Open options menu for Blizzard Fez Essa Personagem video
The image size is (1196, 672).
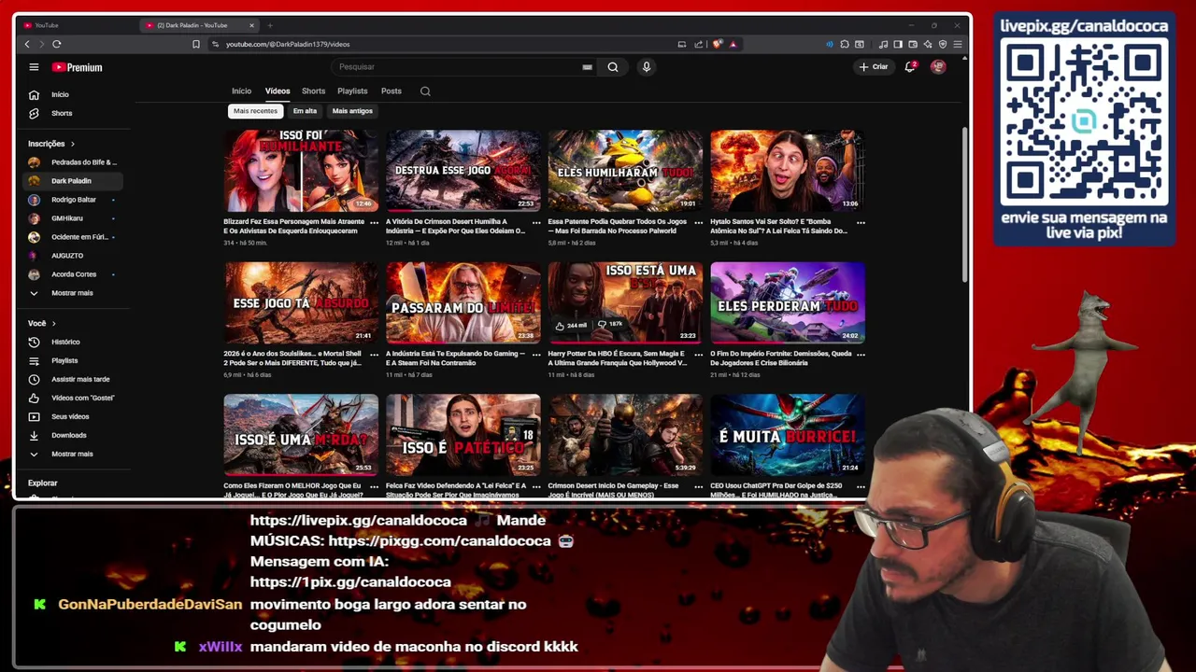pyautogui.click(x=374, y=223)
